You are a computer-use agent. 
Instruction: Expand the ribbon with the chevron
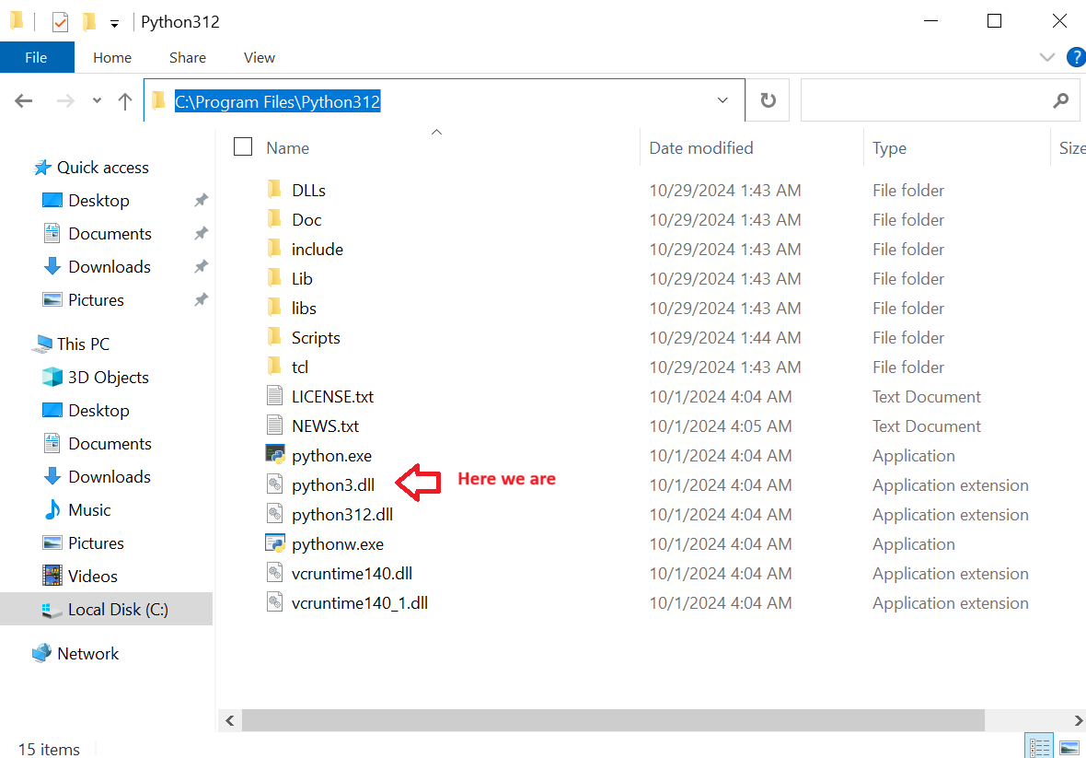1047,57
